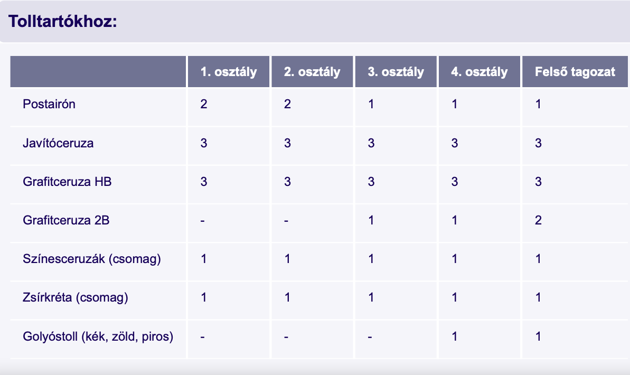Select the Felső tagozat column header

(x=575, y=72)
